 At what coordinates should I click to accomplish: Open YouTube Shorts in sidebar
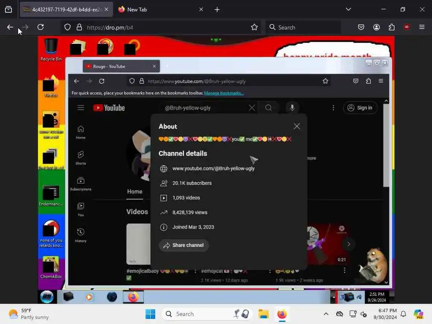(81, 158)
